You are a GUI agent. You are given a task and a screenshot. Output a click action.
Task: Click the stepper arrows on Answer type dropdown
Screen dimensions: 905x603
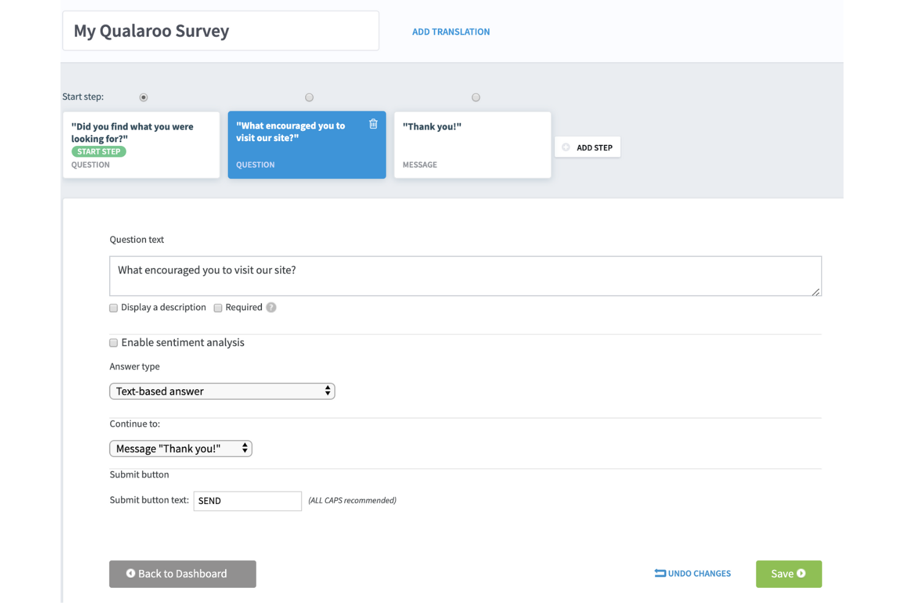[329, 391]
